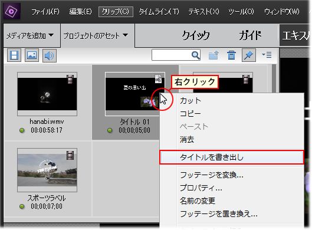Open the テキスト(X) menu
This screenshot has width=312, height=230.
(x=203, y=12)
